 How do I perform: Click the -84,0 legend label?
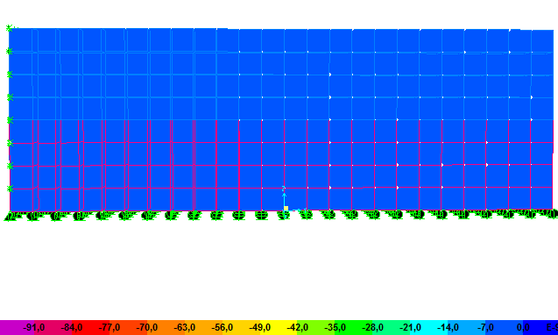[72, 327]
